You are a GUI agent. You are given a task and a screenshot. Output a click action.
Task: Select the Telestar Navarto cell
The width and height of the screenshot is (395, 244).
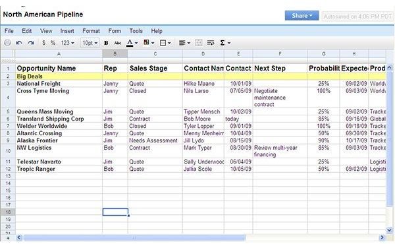[x=59, y=162]
